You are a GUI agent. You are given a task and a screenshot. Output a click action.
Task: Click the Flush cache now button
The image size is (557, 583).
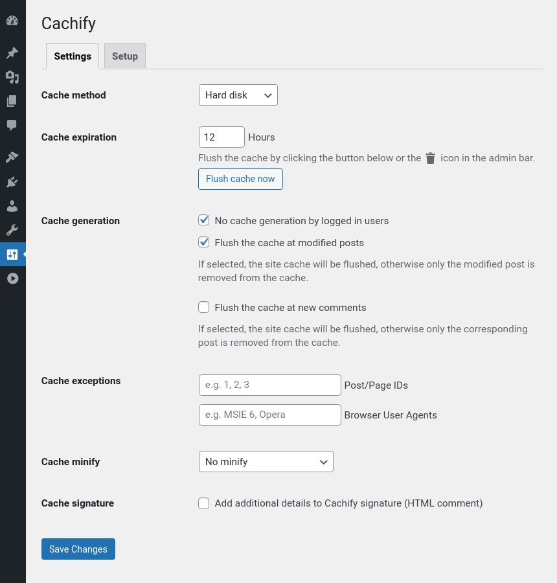[x=240, y=179]
